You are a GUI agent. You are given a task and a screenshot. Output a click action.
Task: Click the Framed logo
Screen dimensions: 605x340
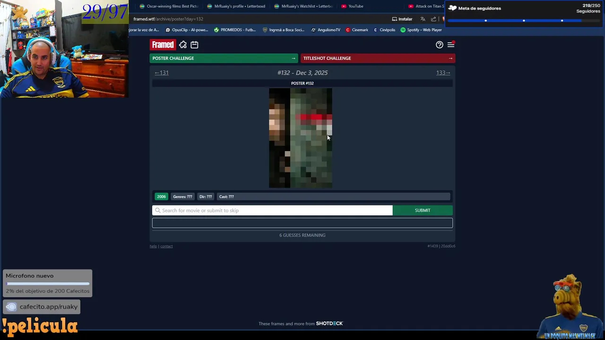(x=163, y=44)
